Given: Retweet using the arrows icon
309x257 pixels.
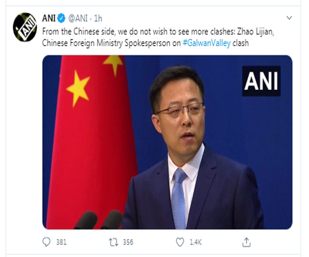Looking at the screenshot, I should pyautogui.click(x=114, y=242).
